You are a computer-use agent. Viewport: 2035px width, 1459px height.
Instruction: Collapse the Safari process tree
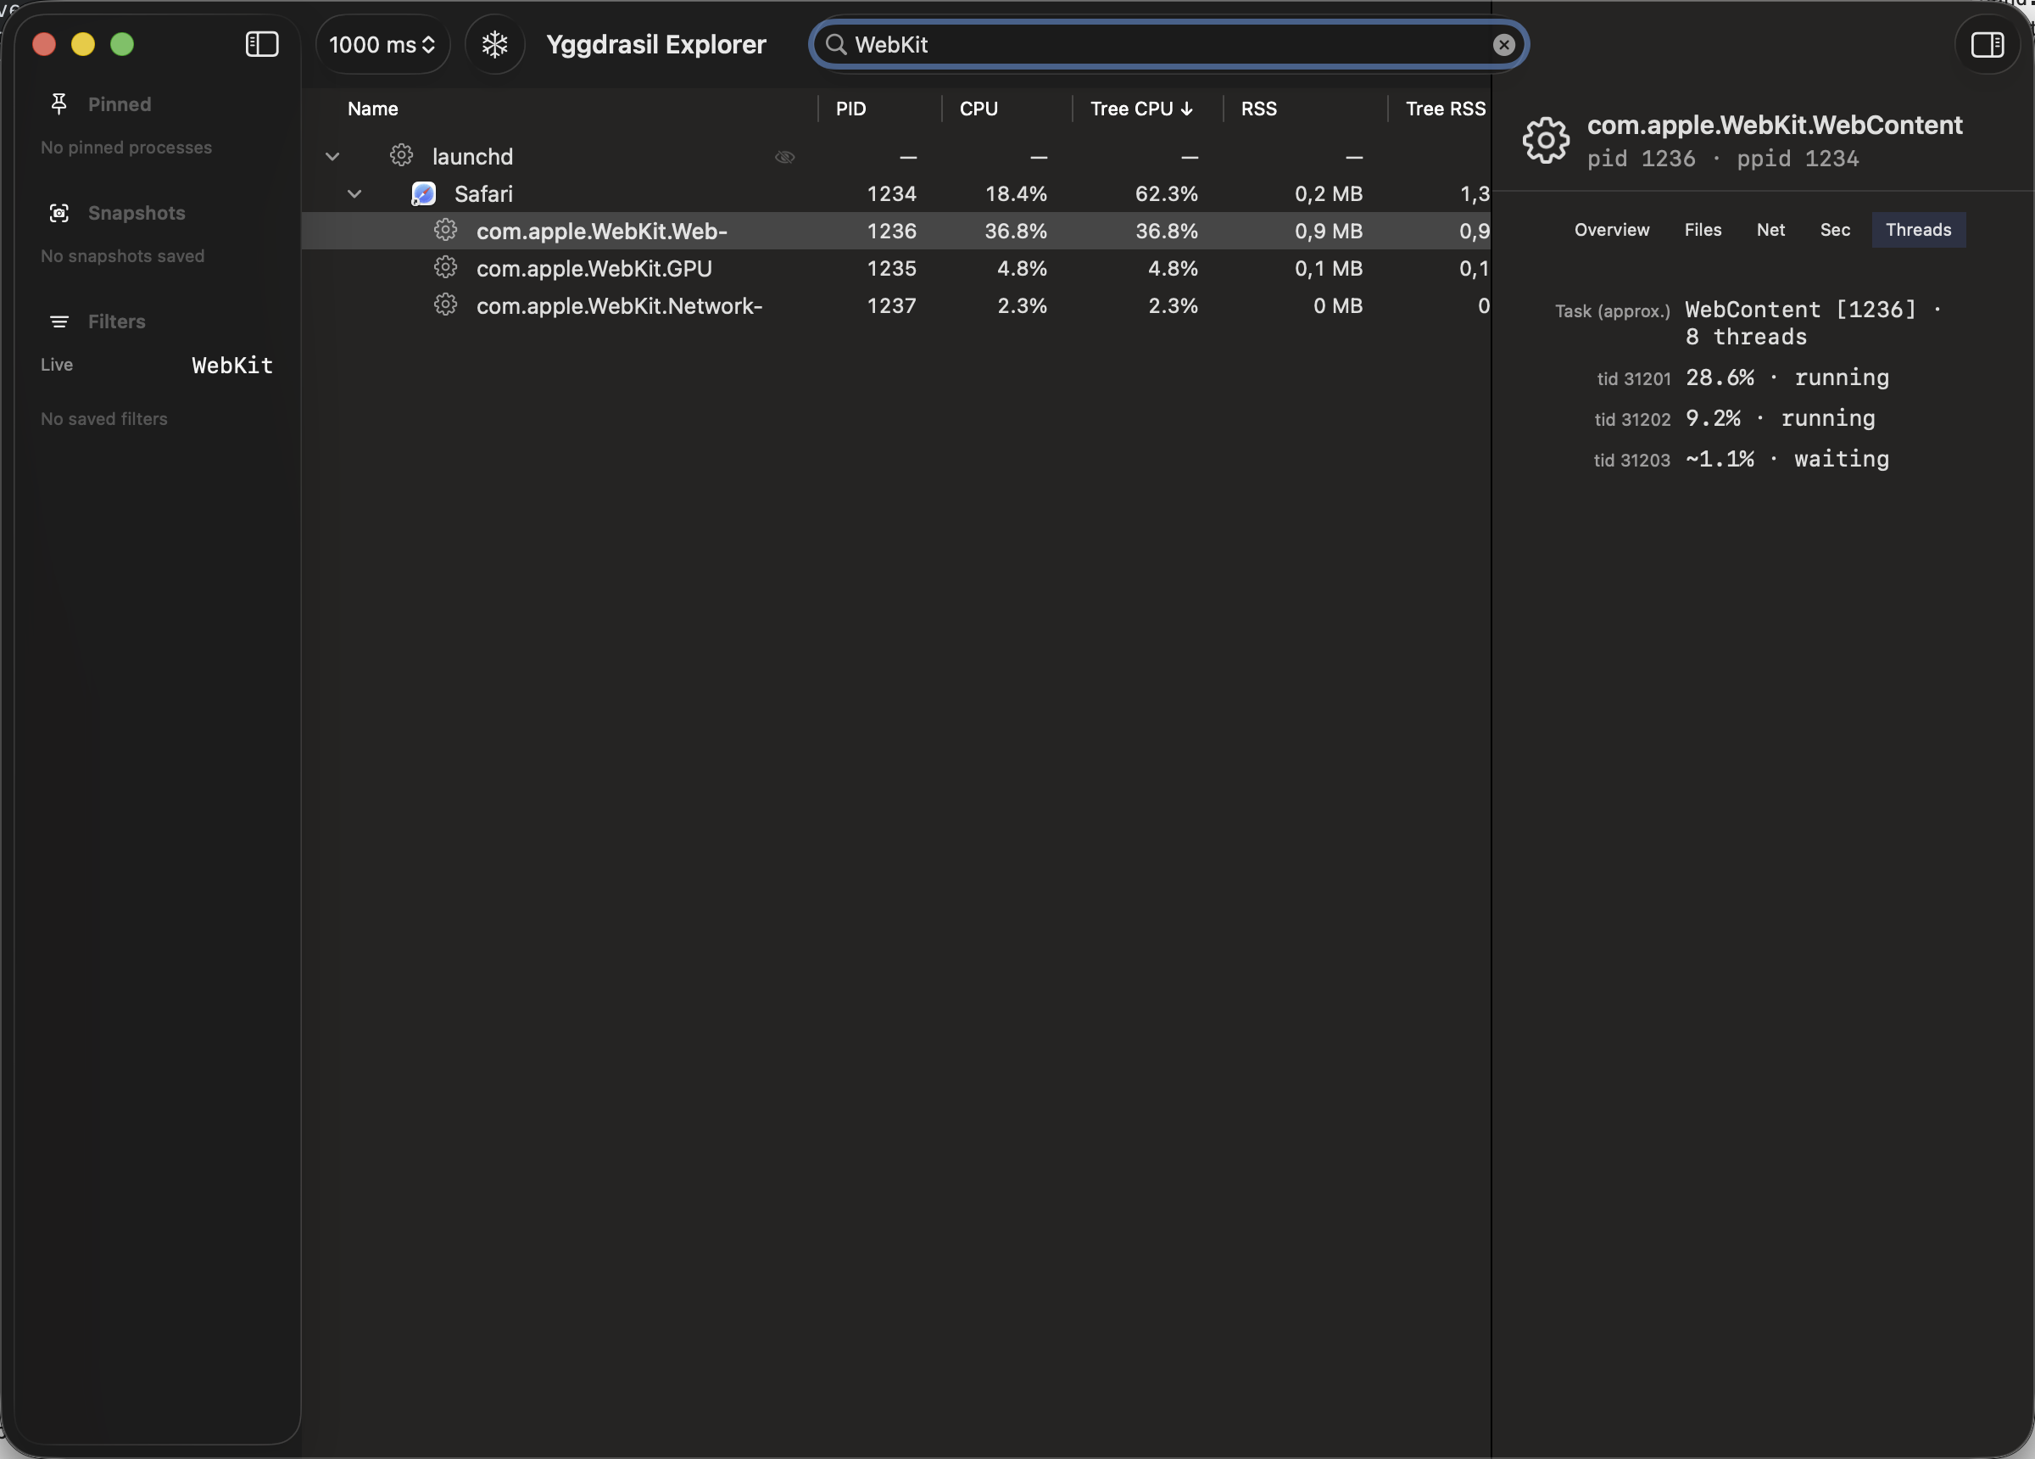354,194
